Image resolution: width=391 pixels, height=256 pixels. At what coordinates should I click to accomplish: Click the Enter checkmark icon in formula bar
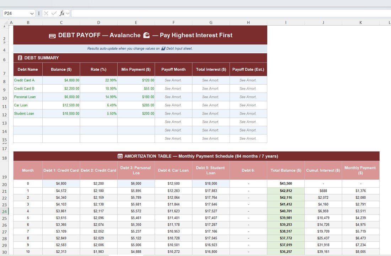click(54, 13)
